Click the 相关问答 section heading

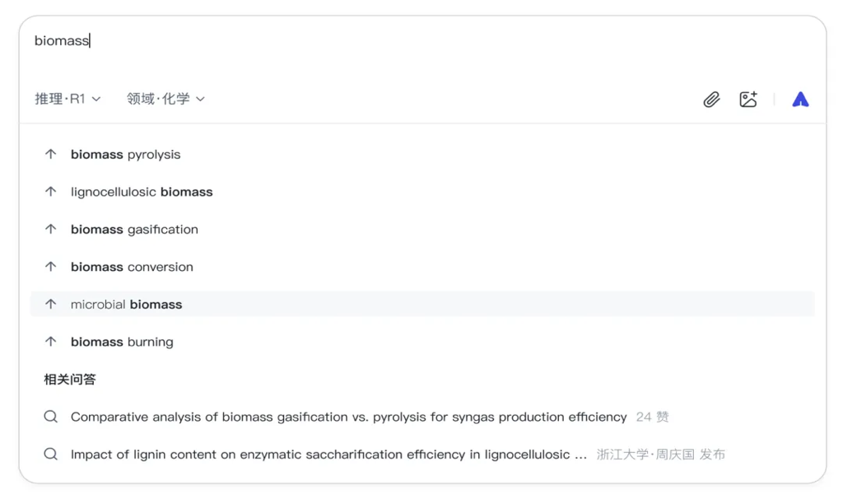click(x=70, y=380)
